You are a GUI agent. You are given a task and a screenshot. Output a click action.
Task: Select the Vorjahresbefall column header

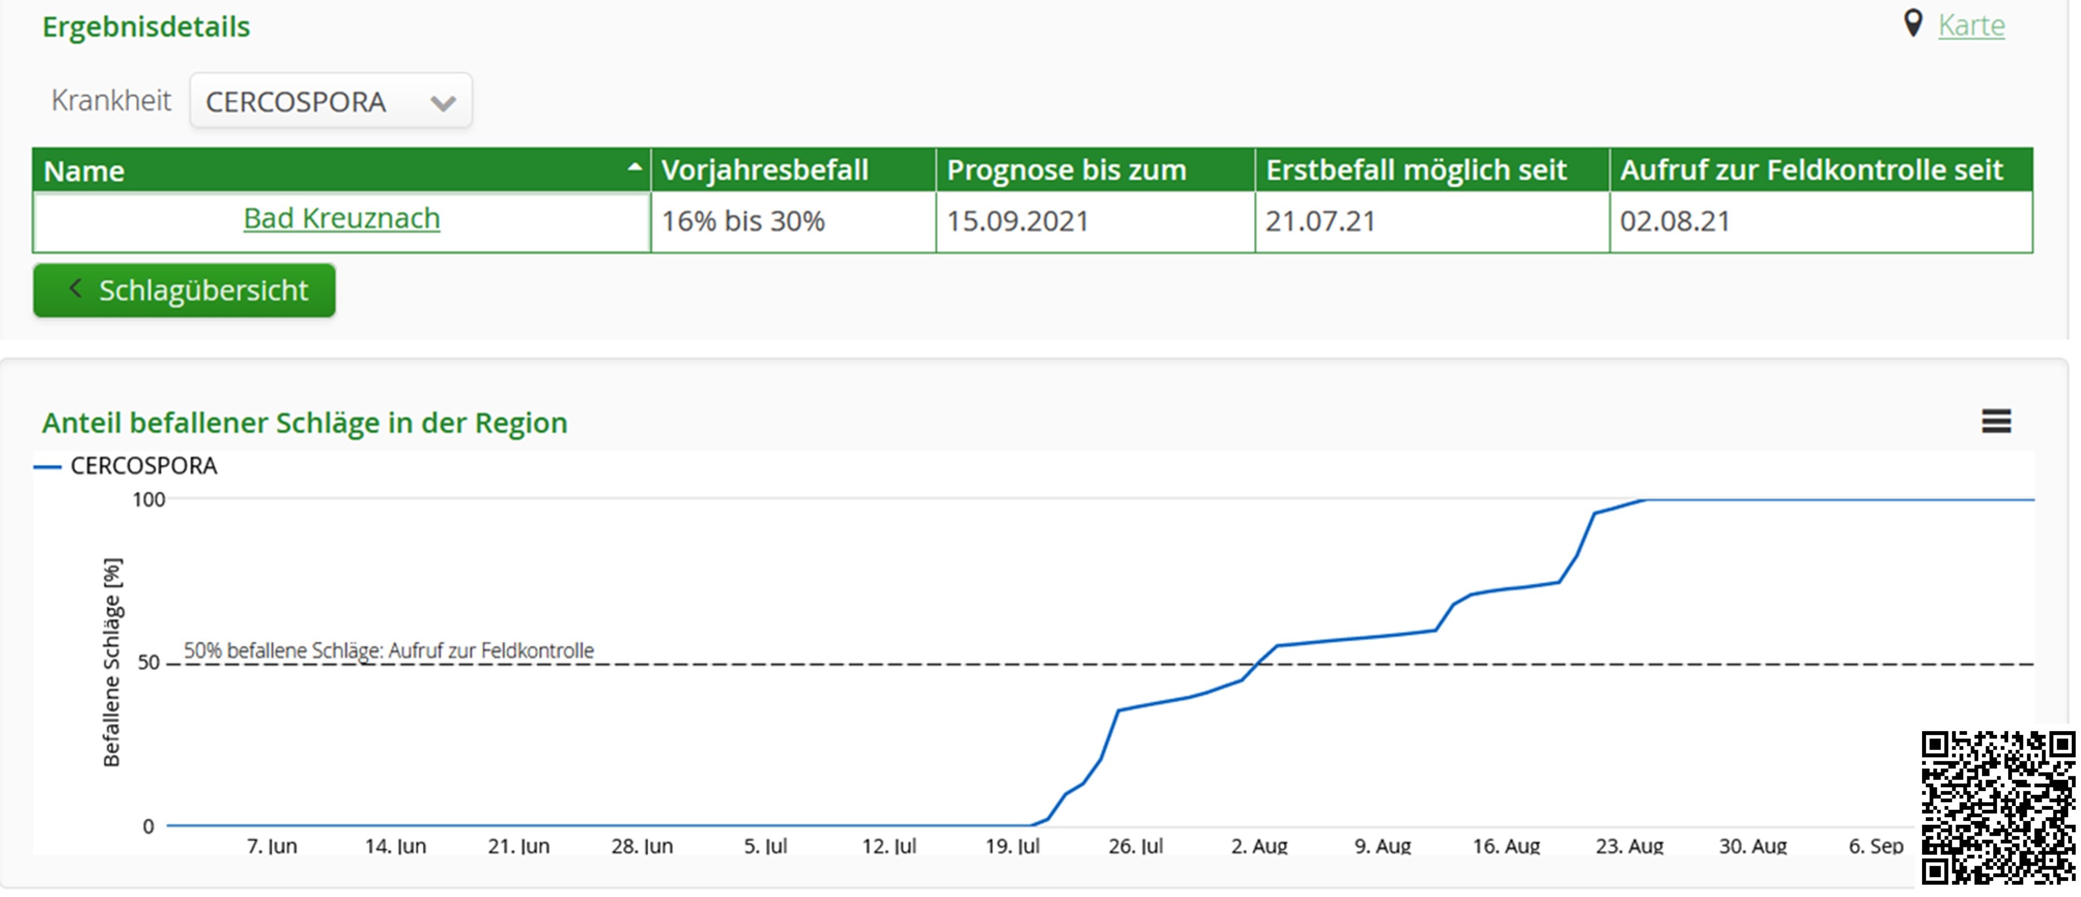point(764,169)
